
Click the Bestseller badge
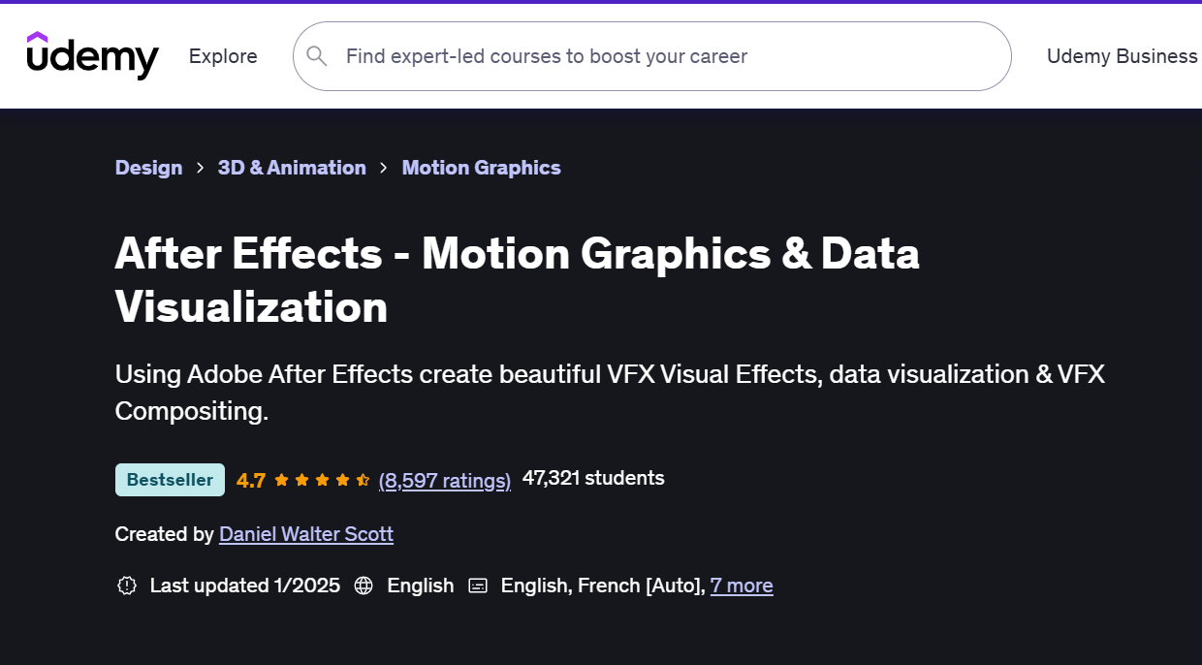(x=170, y=480)
